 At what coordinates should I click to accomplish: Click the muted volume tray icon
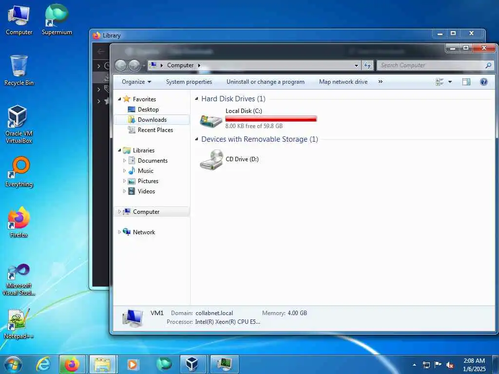450,365
